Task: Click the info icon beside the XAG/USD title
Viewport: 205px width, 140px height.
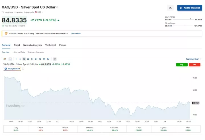Action: [57, 7]
